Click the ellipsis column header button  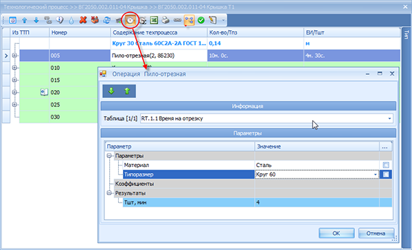(x=385, y=146)
